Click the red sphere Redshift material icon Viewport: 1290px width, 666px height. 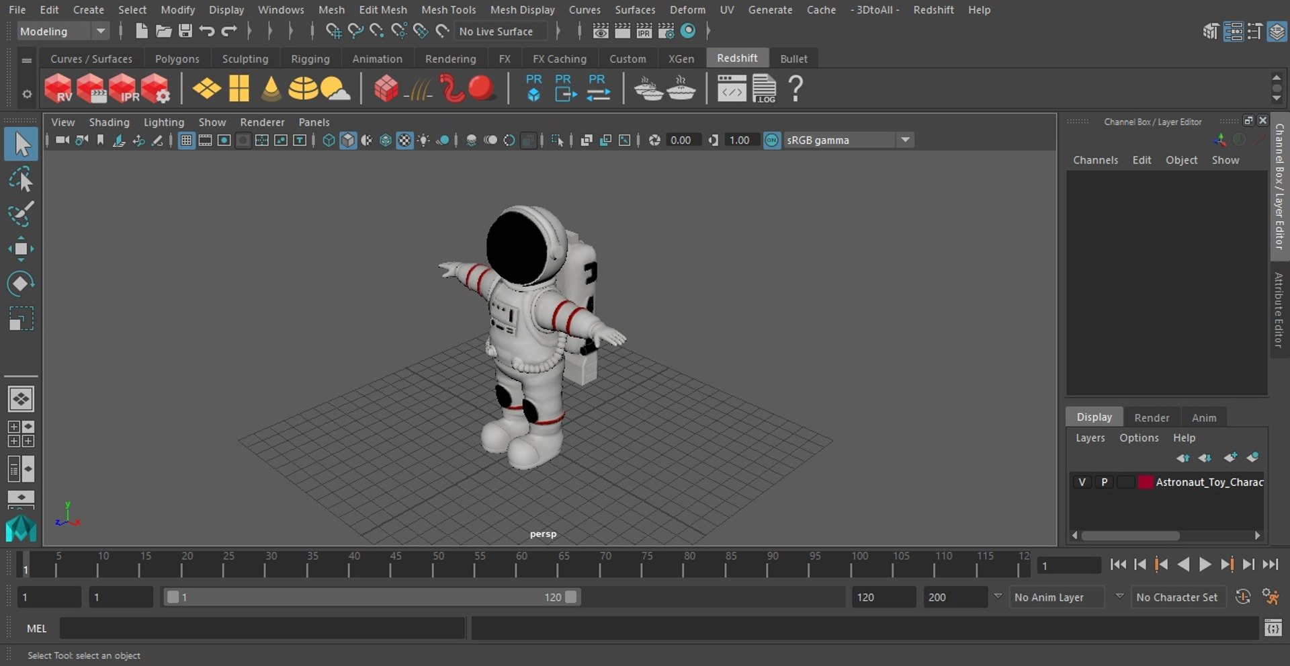click(481, 89)
